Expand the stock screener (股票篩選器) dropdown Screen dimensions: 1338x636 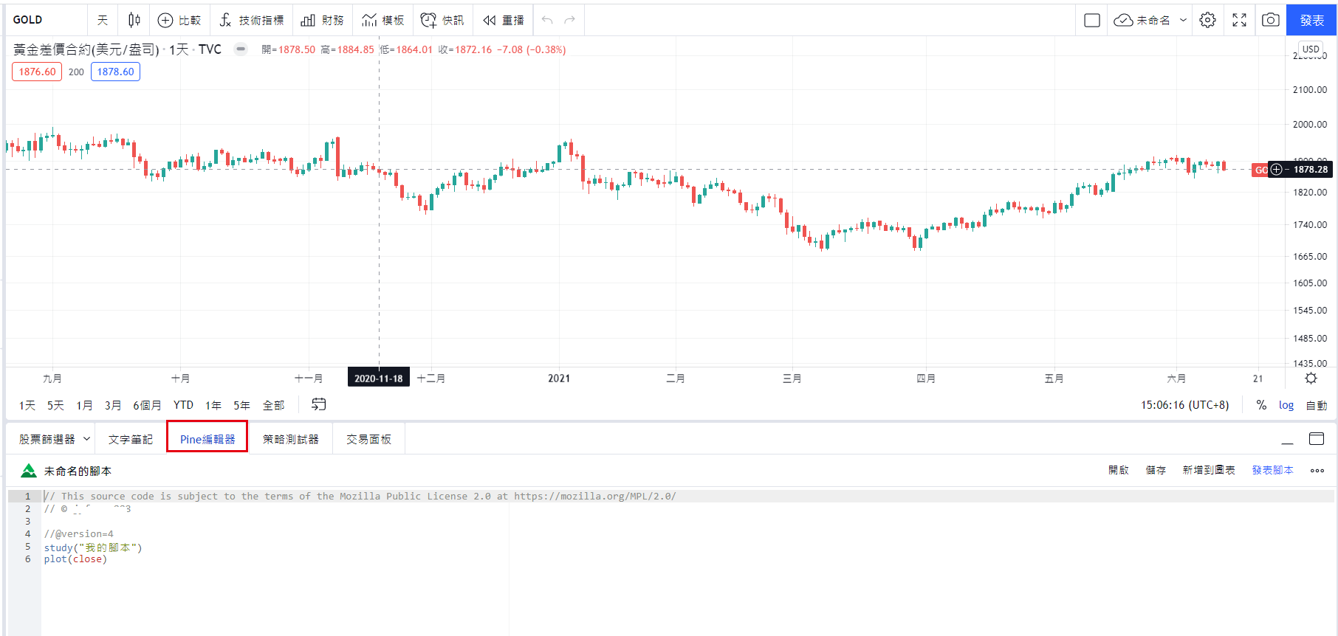(86, 439)
